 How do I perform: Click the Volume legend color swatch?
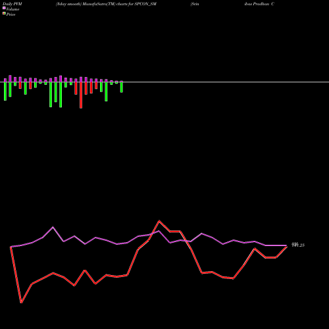[4, 8]
